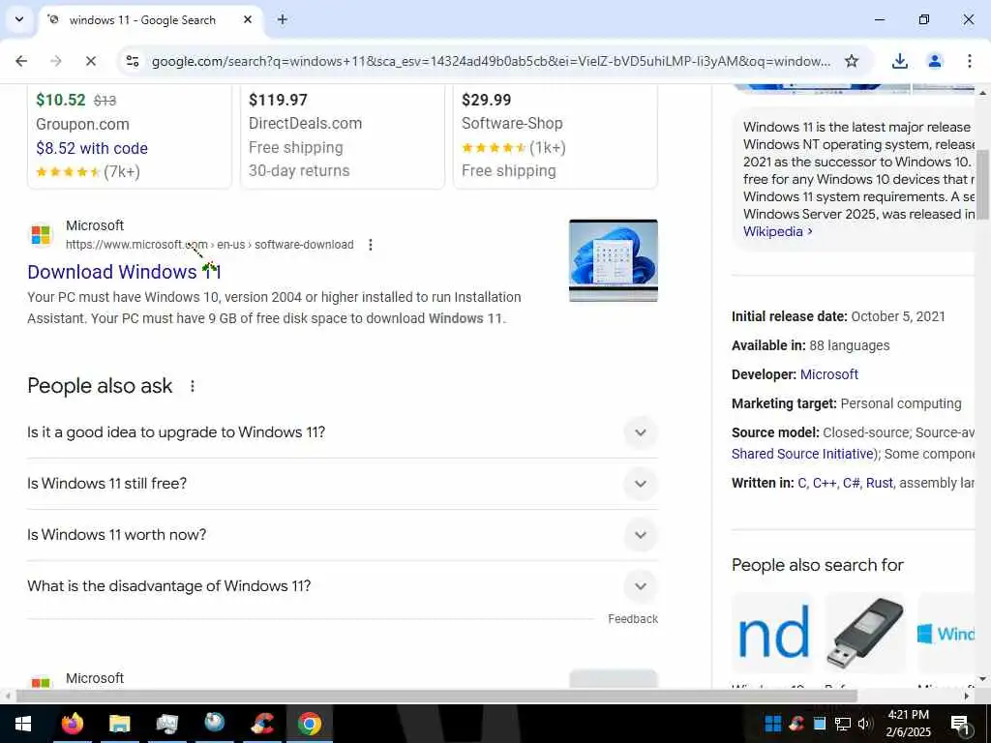Open Shared Source Initiative link

(x=802, y=454)
